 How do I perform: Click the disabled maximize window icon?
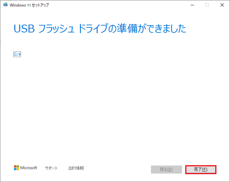click(x=207, y=5)
